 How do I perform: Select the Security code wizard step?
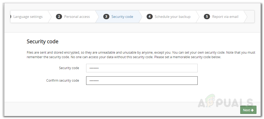click(x=122, y=17)
